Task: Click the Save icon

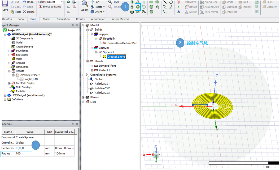Action: pyautogui.click(x=5, y=4)
